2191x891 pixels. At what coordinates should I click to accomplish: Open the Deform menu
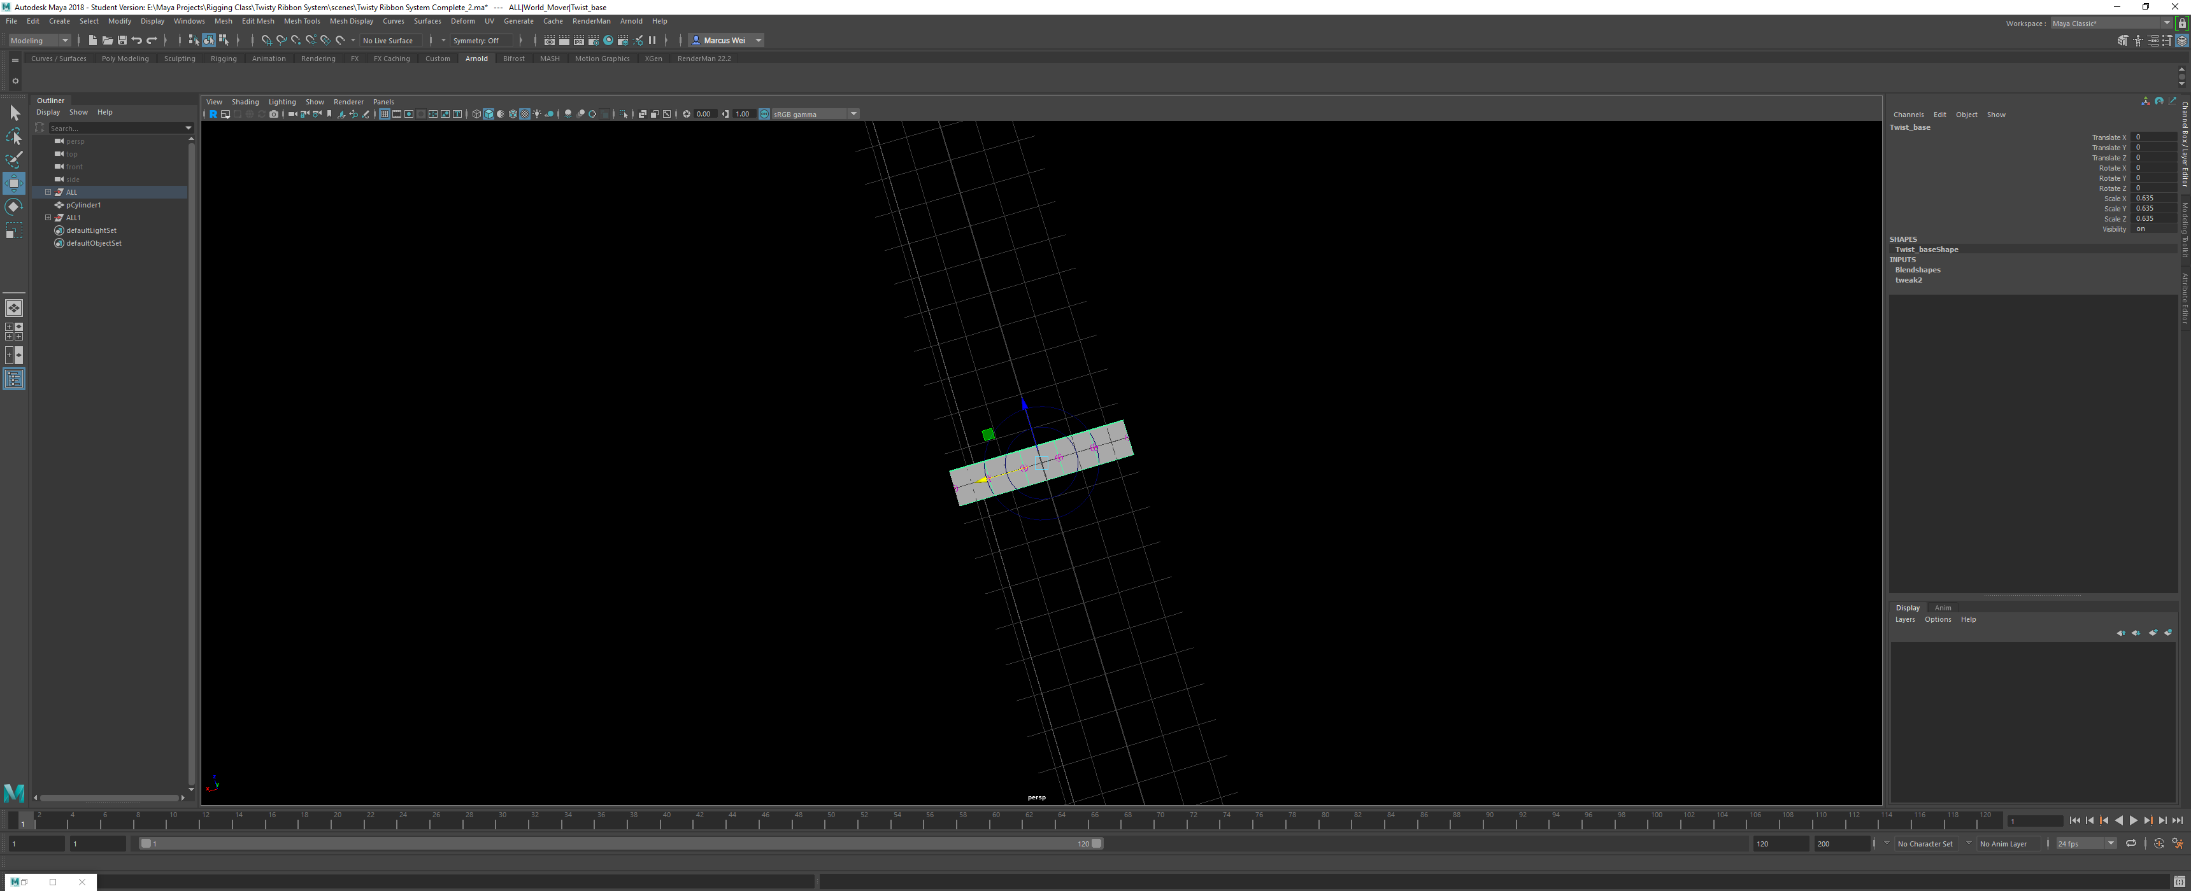coord(462,20)
